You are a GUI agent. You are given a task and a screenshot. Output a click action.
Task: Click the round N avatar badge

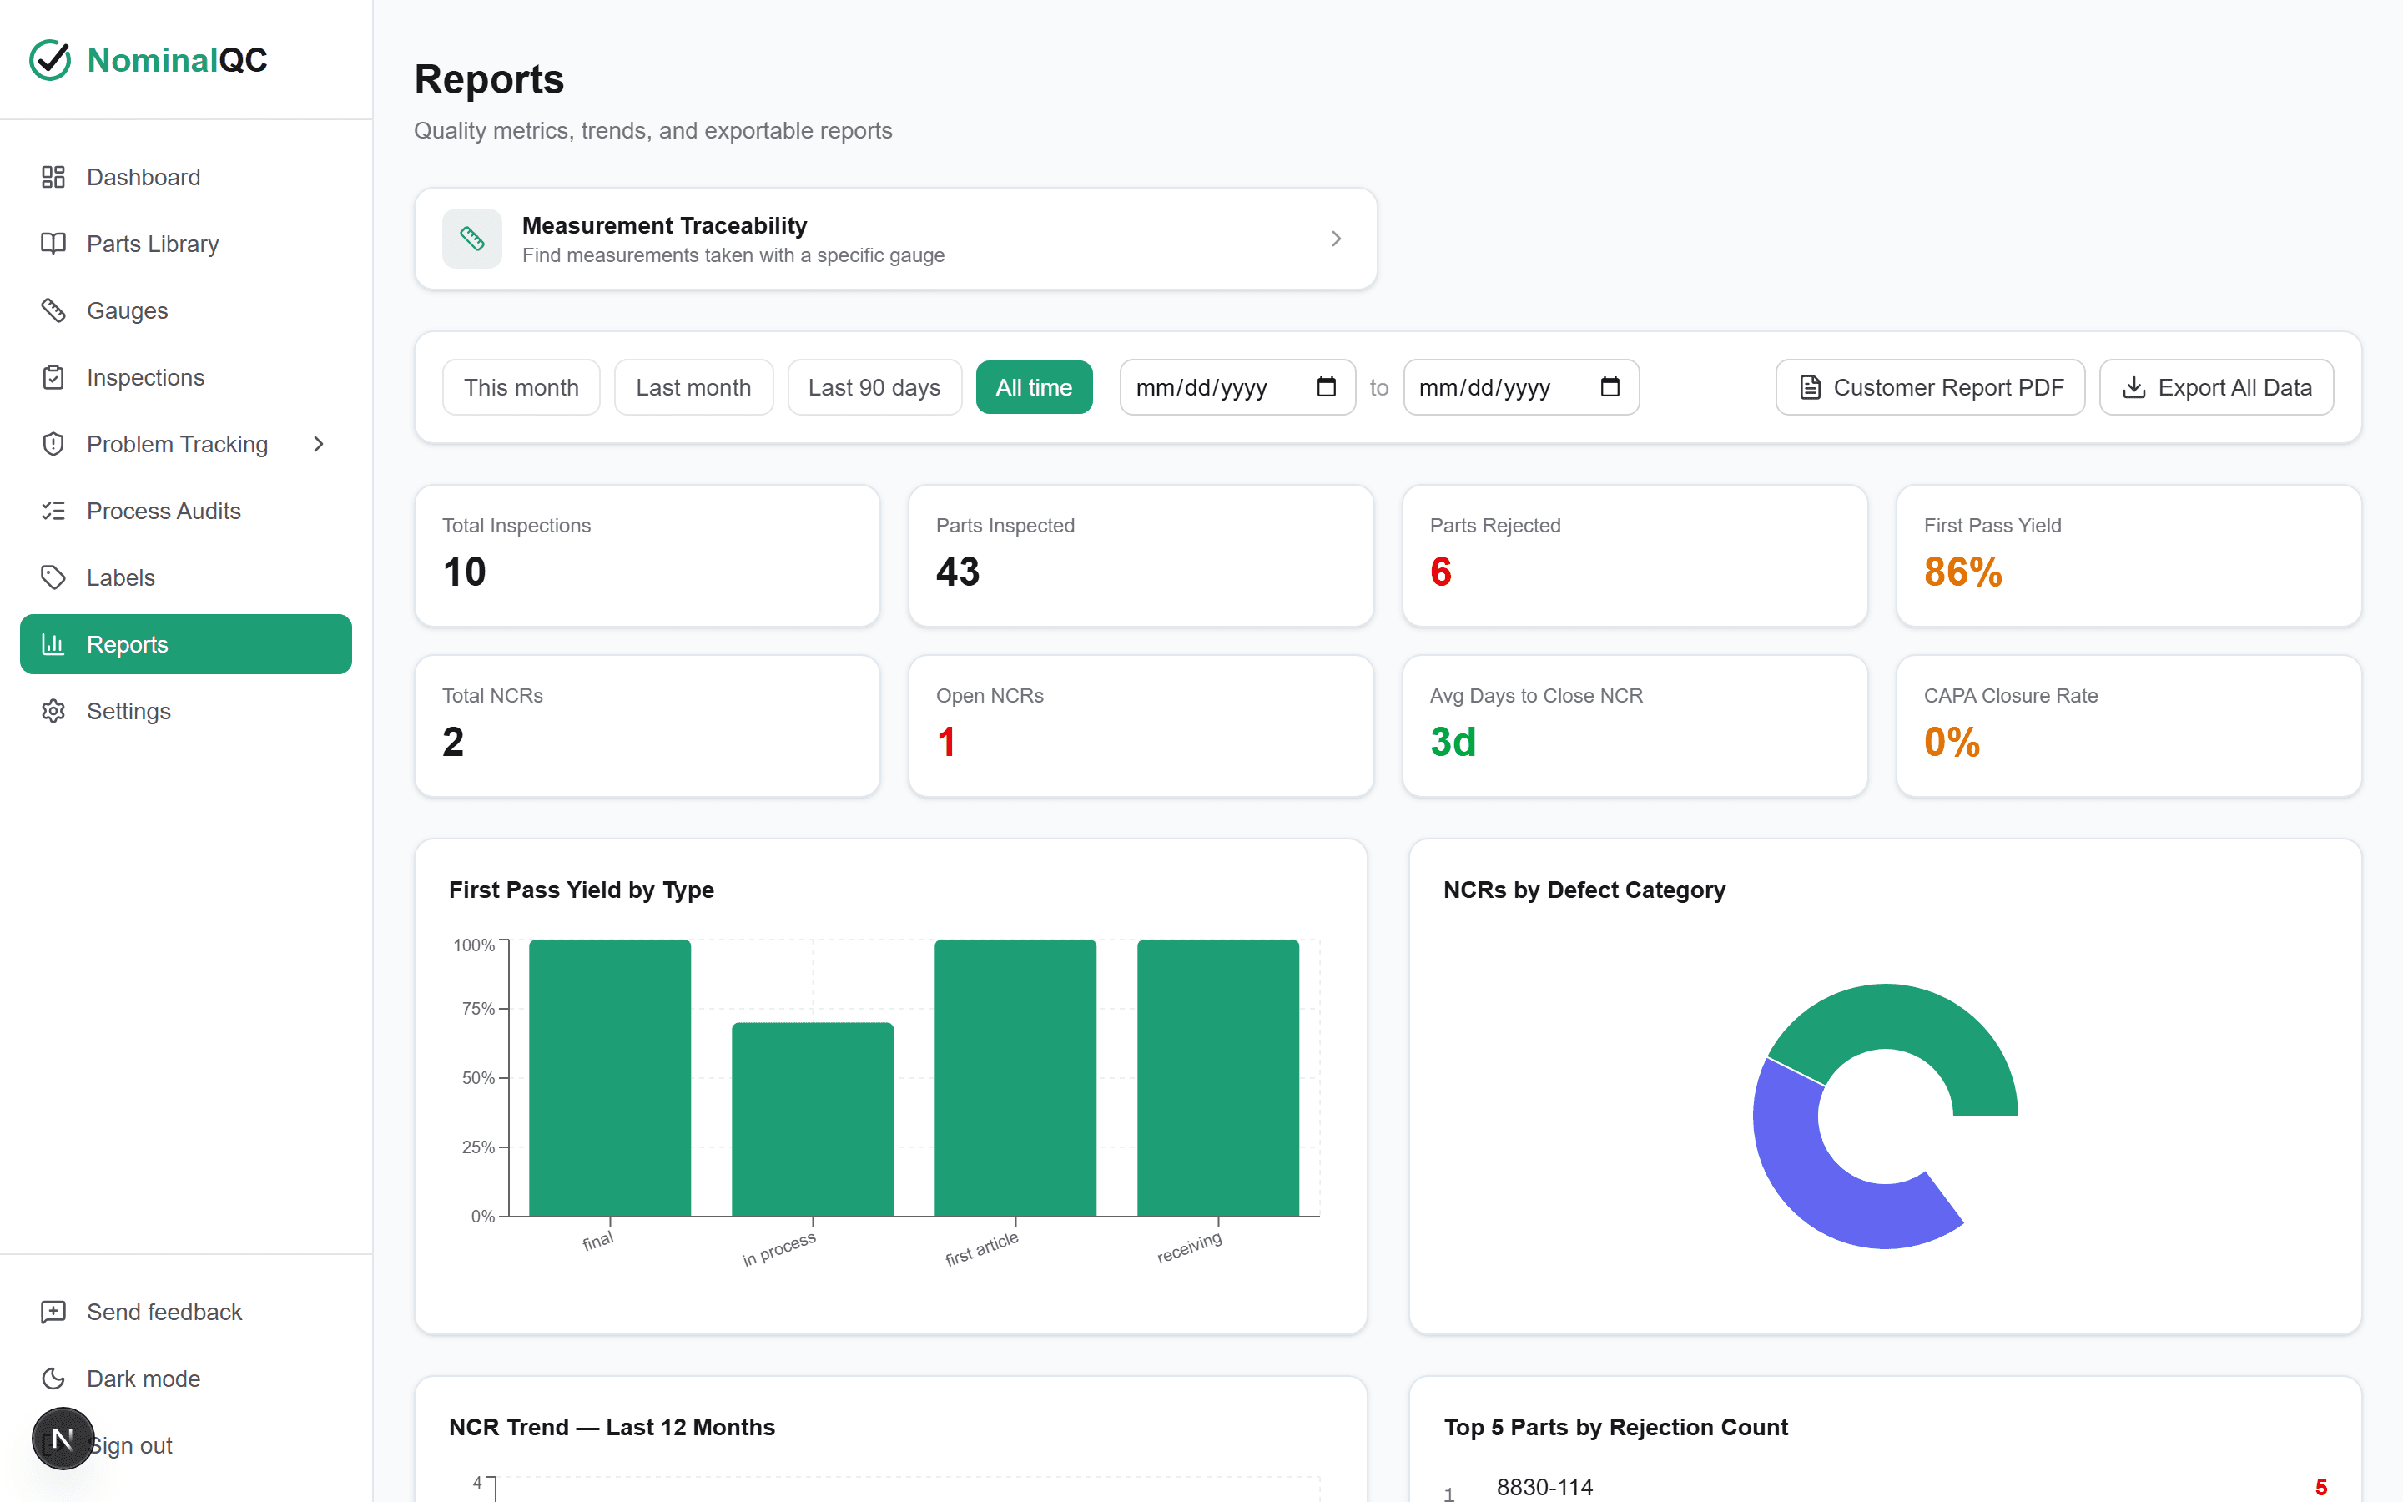[63, 1439]
